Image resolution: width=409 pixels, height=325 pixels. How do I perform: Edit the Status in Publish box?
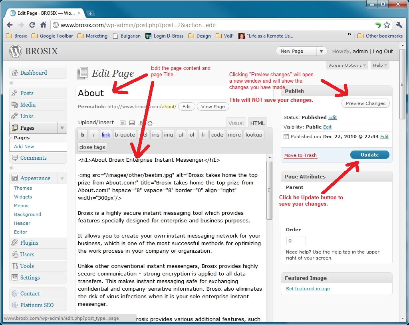tap(332, 117)
